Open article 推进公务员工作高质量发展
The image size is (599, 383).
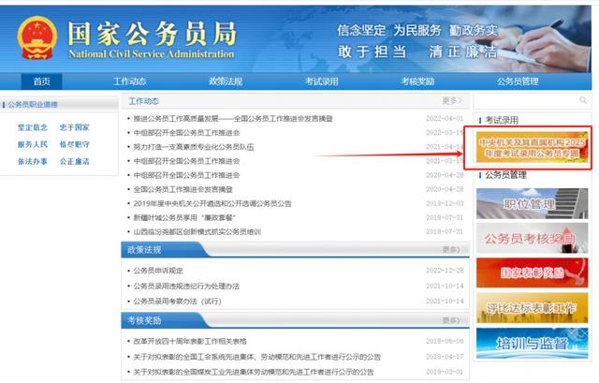point(233,119)
